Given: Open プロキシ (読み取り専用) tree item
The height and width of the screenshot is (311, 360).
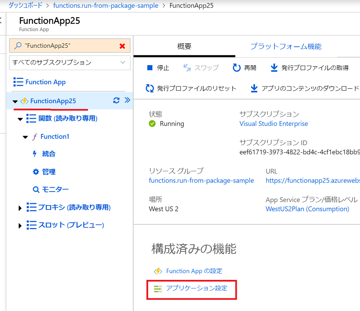Looking at the screenshot, I should pos(75,207).
